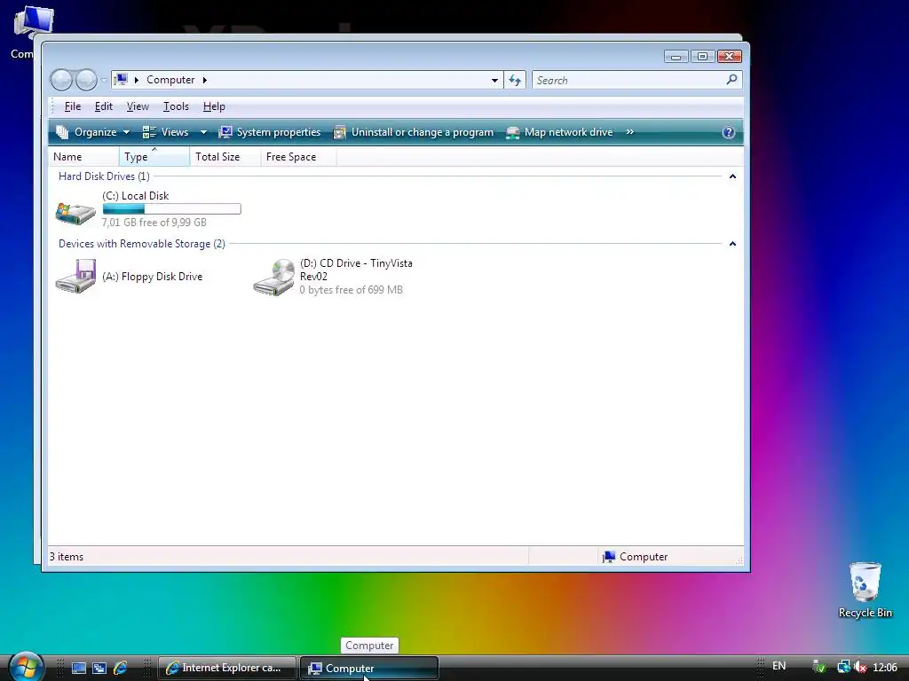Collapse the Hard Disk Drives group
909x681 pixels.
[x=732, y=176]
